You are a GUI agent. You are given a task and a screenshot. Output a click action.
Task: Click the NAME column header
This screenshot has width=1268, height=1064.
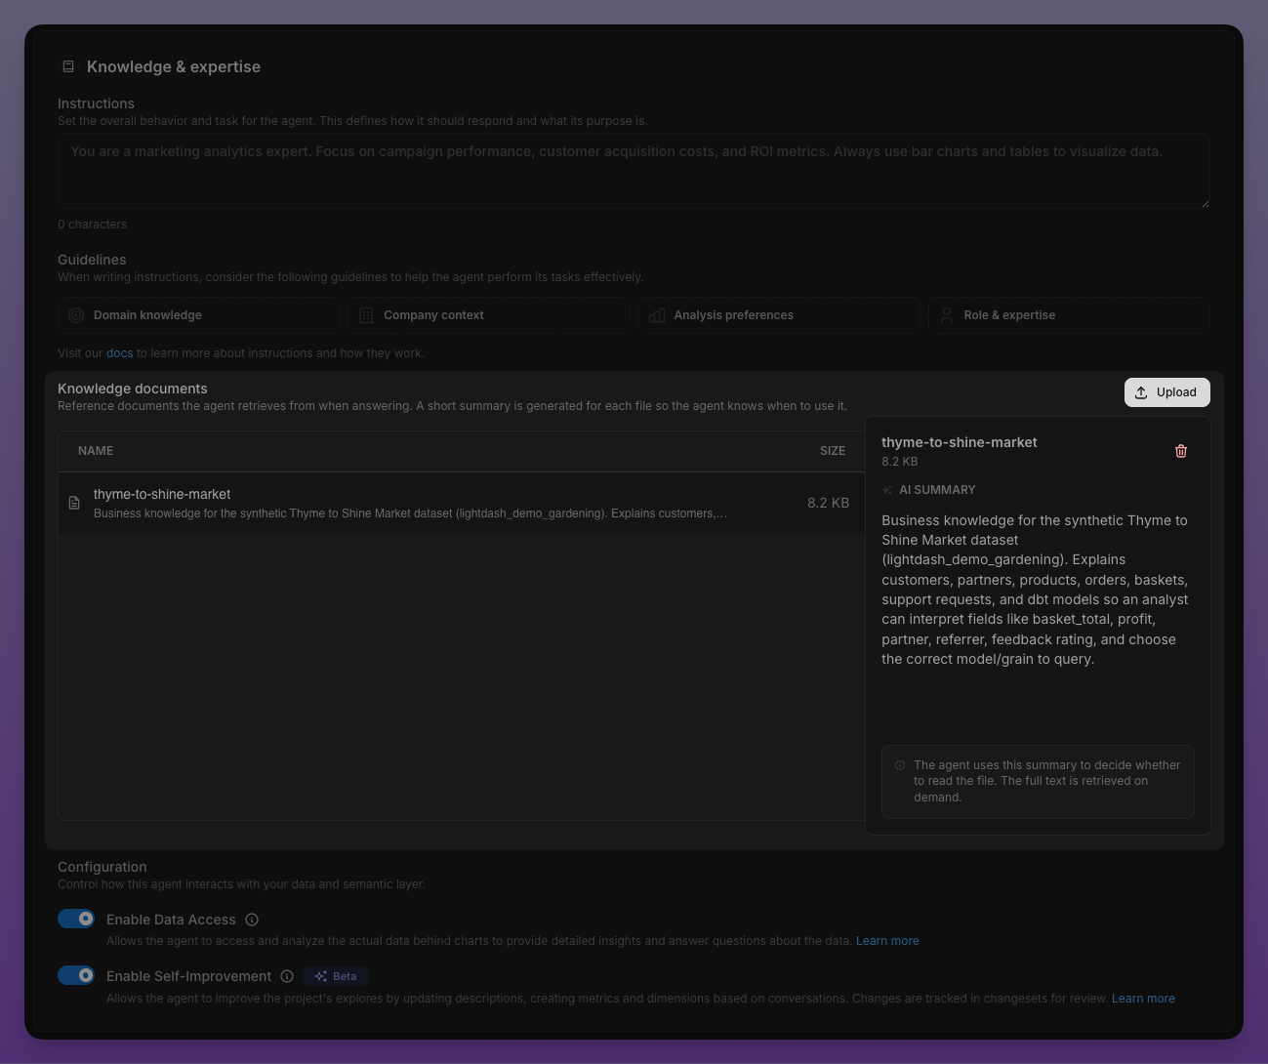[x=96, y=451]
